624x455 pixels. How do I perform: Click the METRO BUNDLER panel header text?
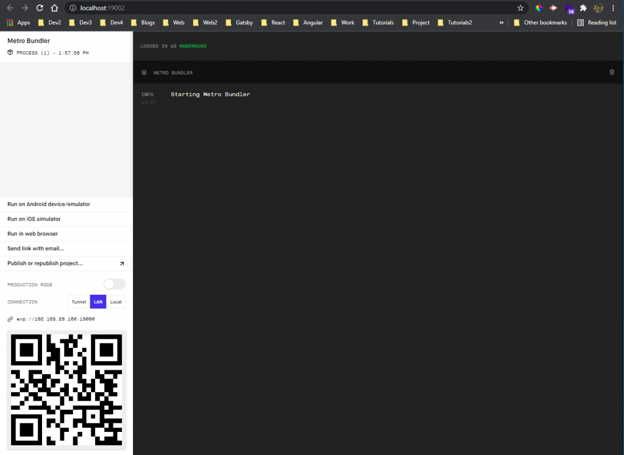click(172, 72)
